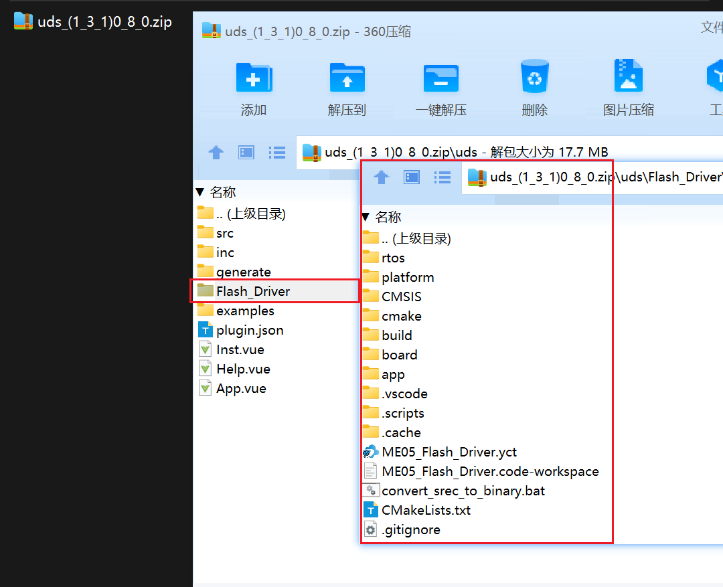The width and height of the screenshot is (723, 587).
Task: Select the app folder
Action: [384, 373]
